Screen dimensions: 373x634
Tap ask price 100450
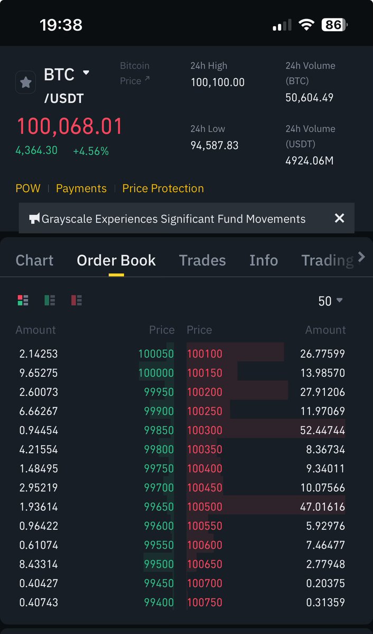point(205,488)
